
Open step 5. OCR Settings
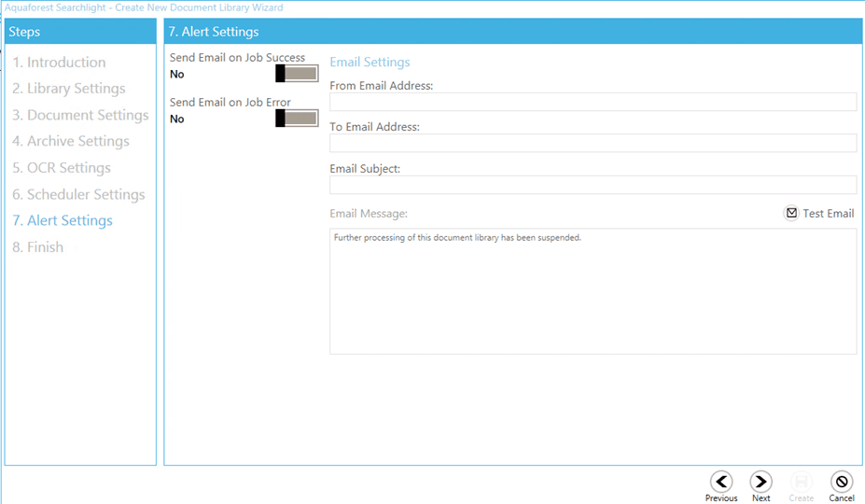[62, 168]
